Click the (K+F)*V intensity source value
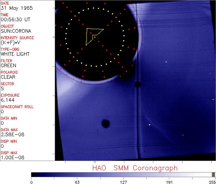The image size is (216, 184). point(9,42)
